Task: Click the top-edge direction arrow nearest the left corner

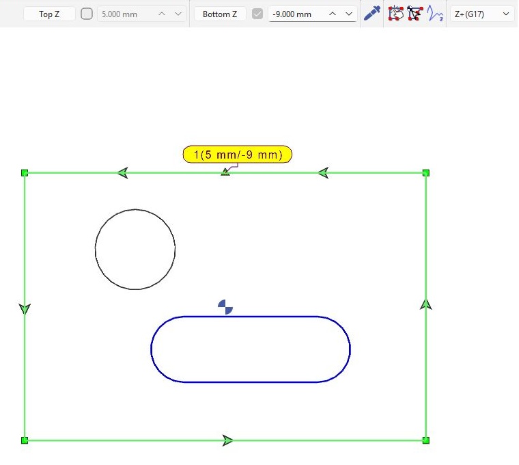Action: click(x=123, y=173)
